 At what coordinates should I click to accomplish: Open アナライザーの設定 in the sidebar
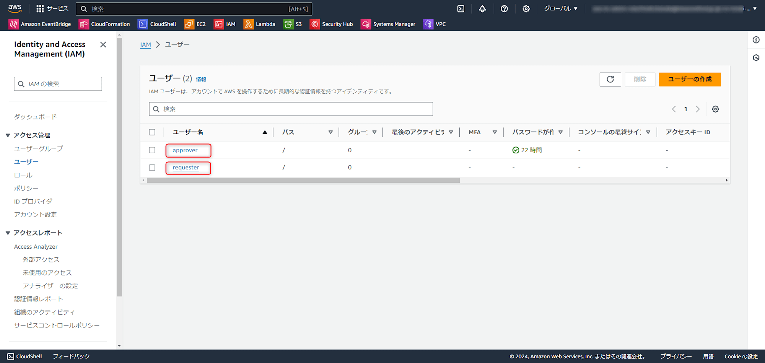pyautogui.click(x=50, y=286)
